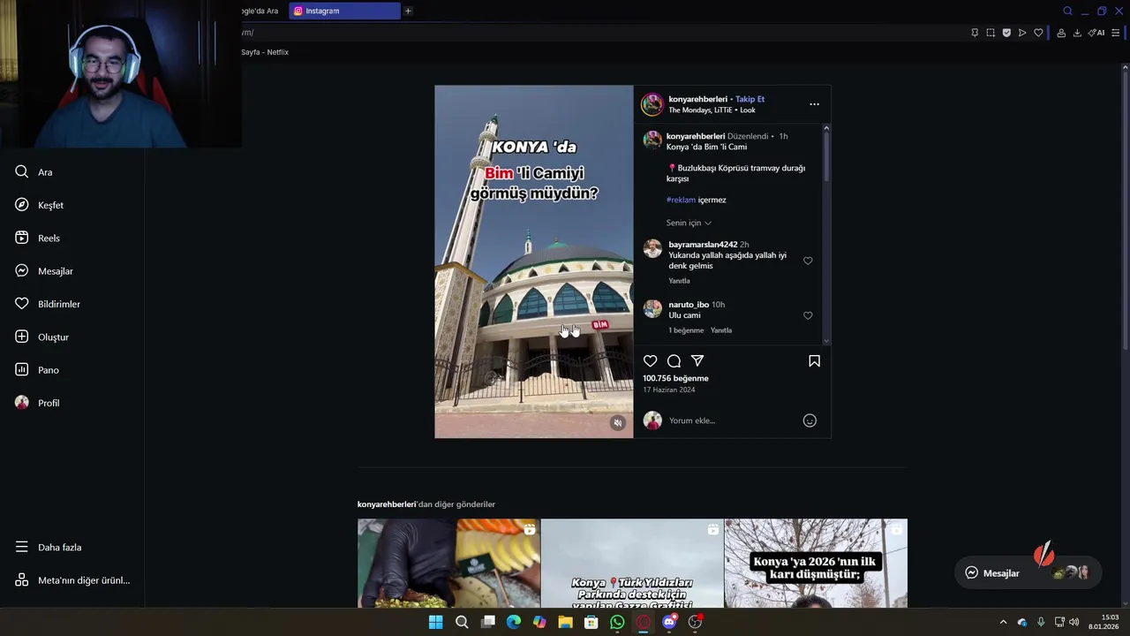This screenshot has width=1130, height=636.
Task: Unmute the video with speaker icon
Action: 618,423
